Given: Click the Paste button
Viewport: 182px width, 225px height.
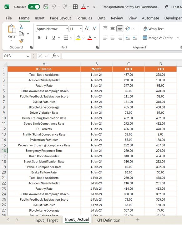Looking at the screenshot, I should [12, 31].
